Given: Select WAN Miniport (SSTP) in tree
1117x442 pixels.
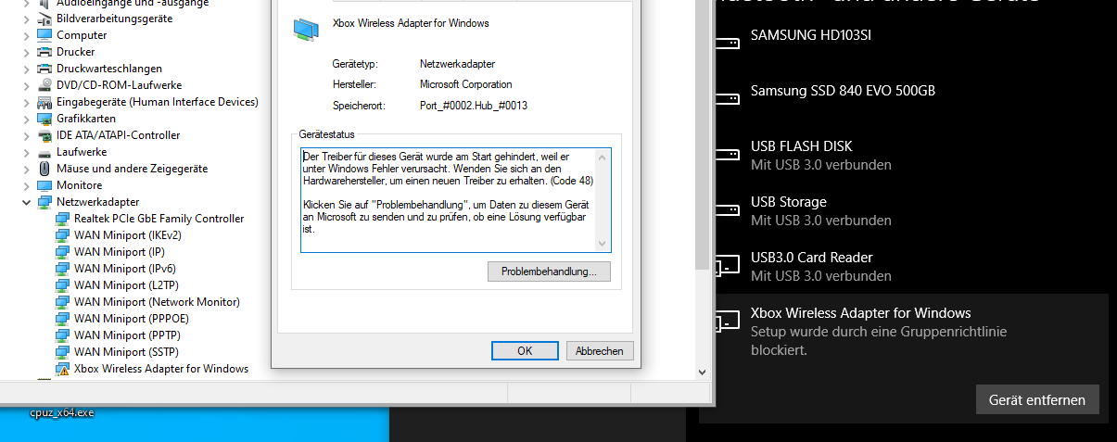Looking at the screenshot, I should click(126, 352).
